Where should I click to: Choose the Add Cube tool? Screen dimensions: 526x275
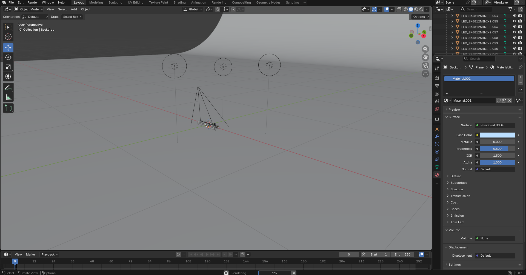[8, 108]
